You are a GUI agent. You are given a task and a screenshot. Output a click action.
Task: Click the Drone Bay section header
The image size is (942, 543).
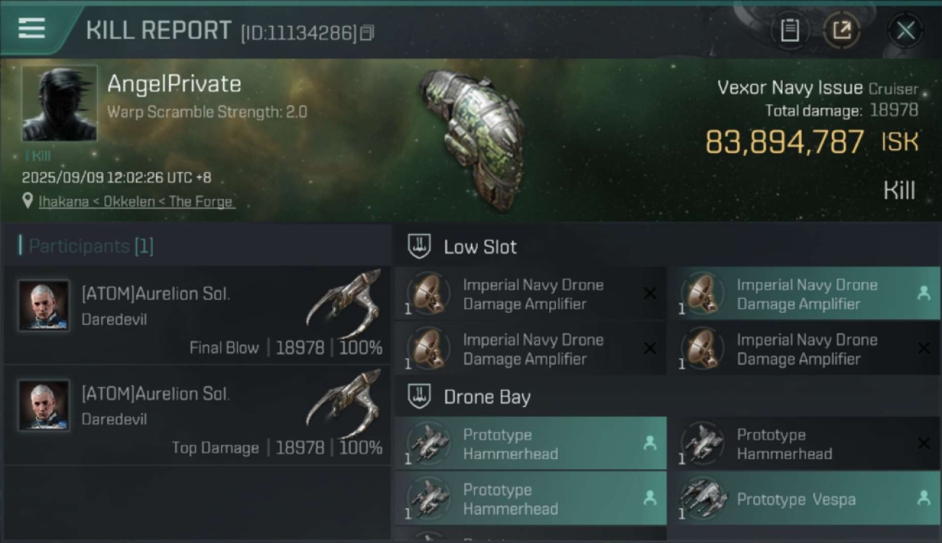pos(487,397)
